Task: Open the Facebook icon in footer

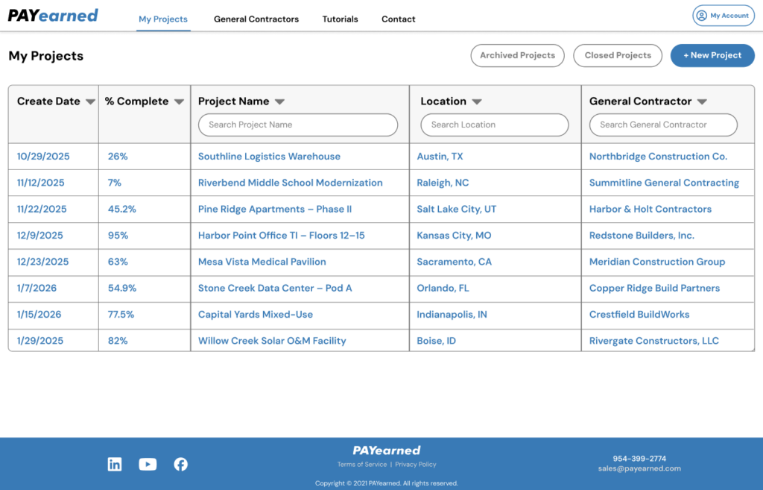Action: (x=180, y=465)
